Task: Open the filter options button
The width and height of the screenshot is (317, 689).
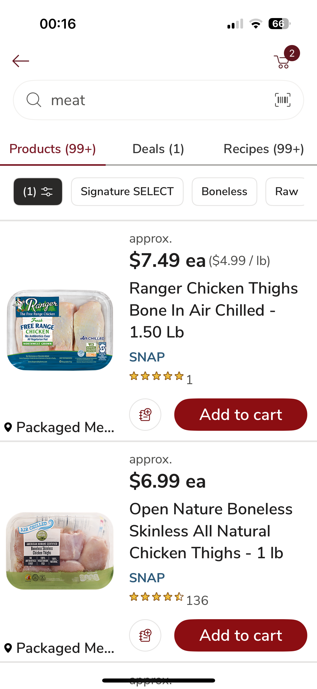Action: (x=38, y=192)
